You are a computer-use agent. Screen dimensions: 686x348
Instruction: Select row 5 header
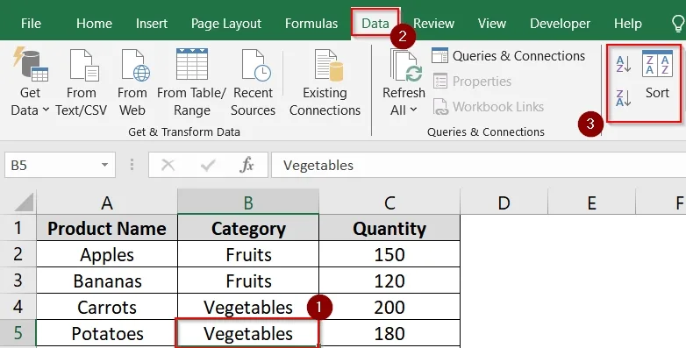(x=18, y=333)
